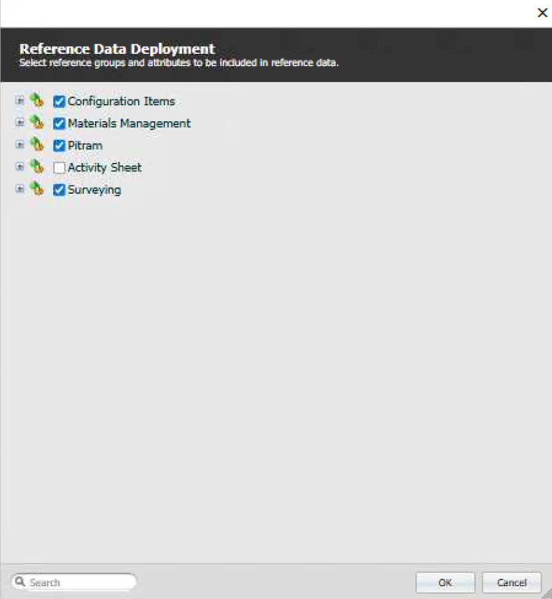This screenshot has height=599, width=552.
Task: Enable the Activity Sheet checkbox
Action: [x=59, y=168]
